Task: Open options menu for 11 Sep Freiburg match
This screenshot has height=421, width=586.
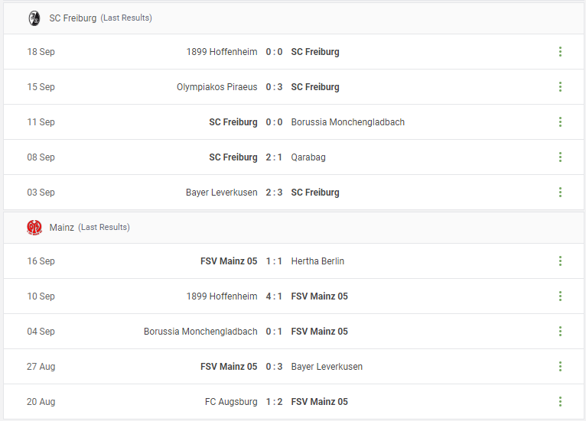Action: [560, 122]
